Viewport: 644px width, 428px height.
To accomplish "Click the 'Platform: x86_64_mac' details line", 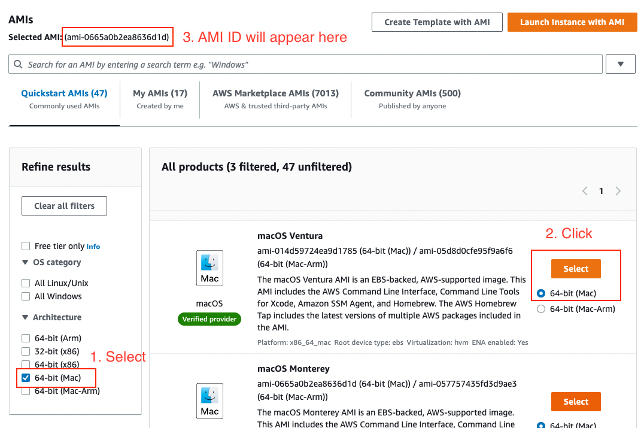I will tap(294, 342).
